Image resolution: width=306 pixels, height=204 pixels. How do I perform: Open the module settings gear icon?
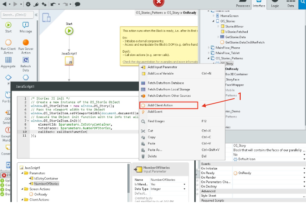tap(28, 4)
